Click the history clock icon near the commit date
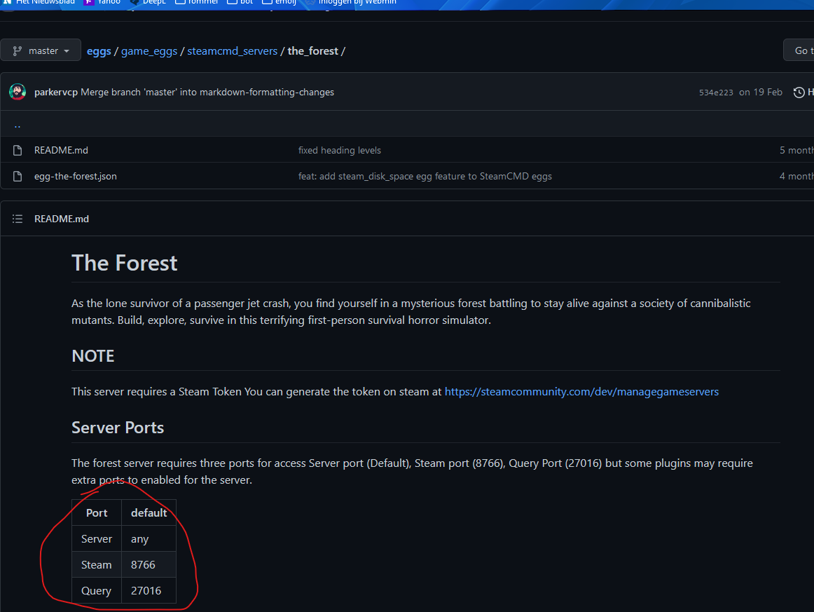814x612 pixels. click(x=799, y=92)
